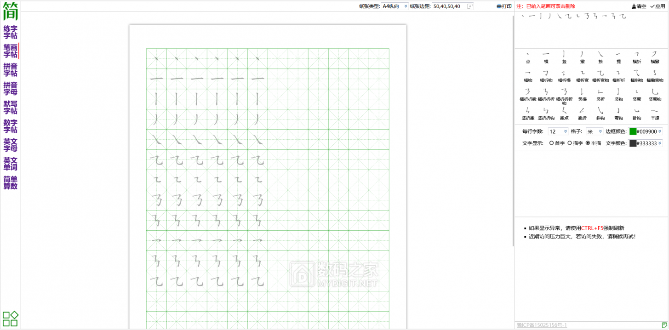Click the 横斜钩 stroke icon
Image resolution: width=669 pixels, height=330 pixels.
[636, 75]
